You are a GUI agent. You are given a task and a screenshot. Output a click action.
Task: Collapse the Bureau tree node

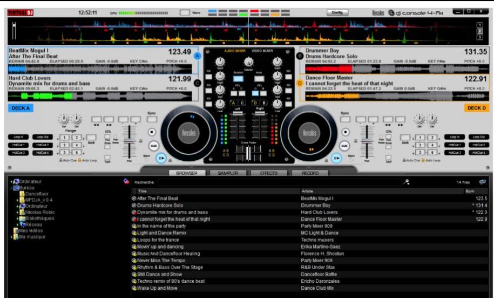(11, 188)
